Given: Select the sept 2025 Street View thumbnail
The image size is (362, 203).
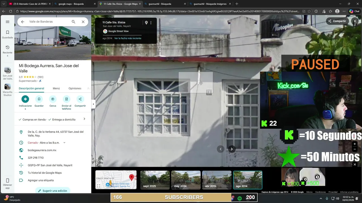Looking at the screenshot, I should (155, 180).
